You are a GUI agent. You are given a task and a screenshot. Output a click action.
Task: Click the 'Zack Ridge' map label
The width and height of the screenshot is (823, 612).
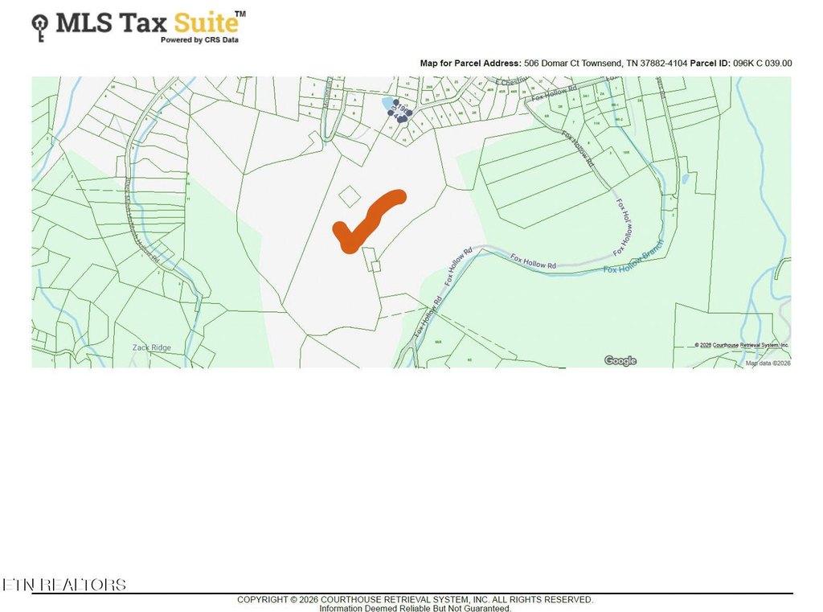pyautogui.click(x=152, y=347)
